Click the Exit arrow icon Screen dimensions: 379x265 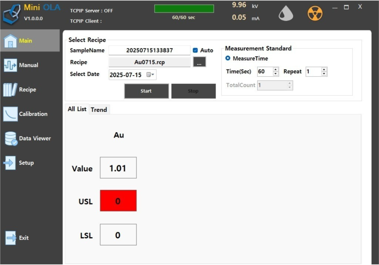11,238
